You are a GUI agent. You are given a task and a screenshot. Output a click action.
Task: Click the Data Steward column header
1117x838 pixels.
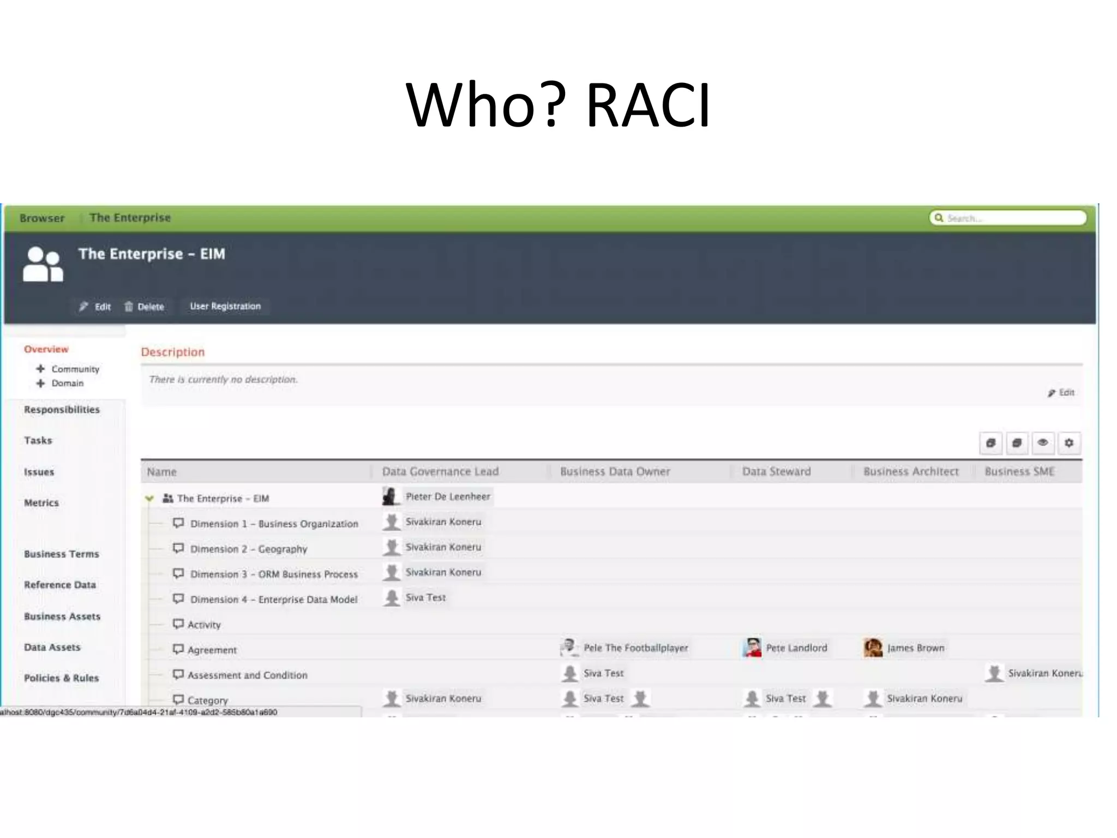776,471
